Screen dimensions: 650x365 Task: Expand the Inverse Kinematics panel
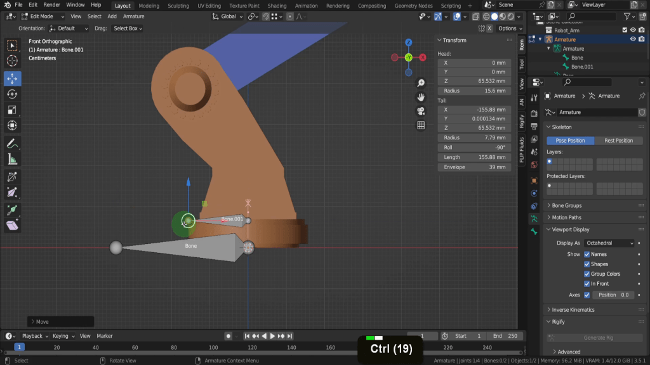pyautogui.click(x=573, y=310)
